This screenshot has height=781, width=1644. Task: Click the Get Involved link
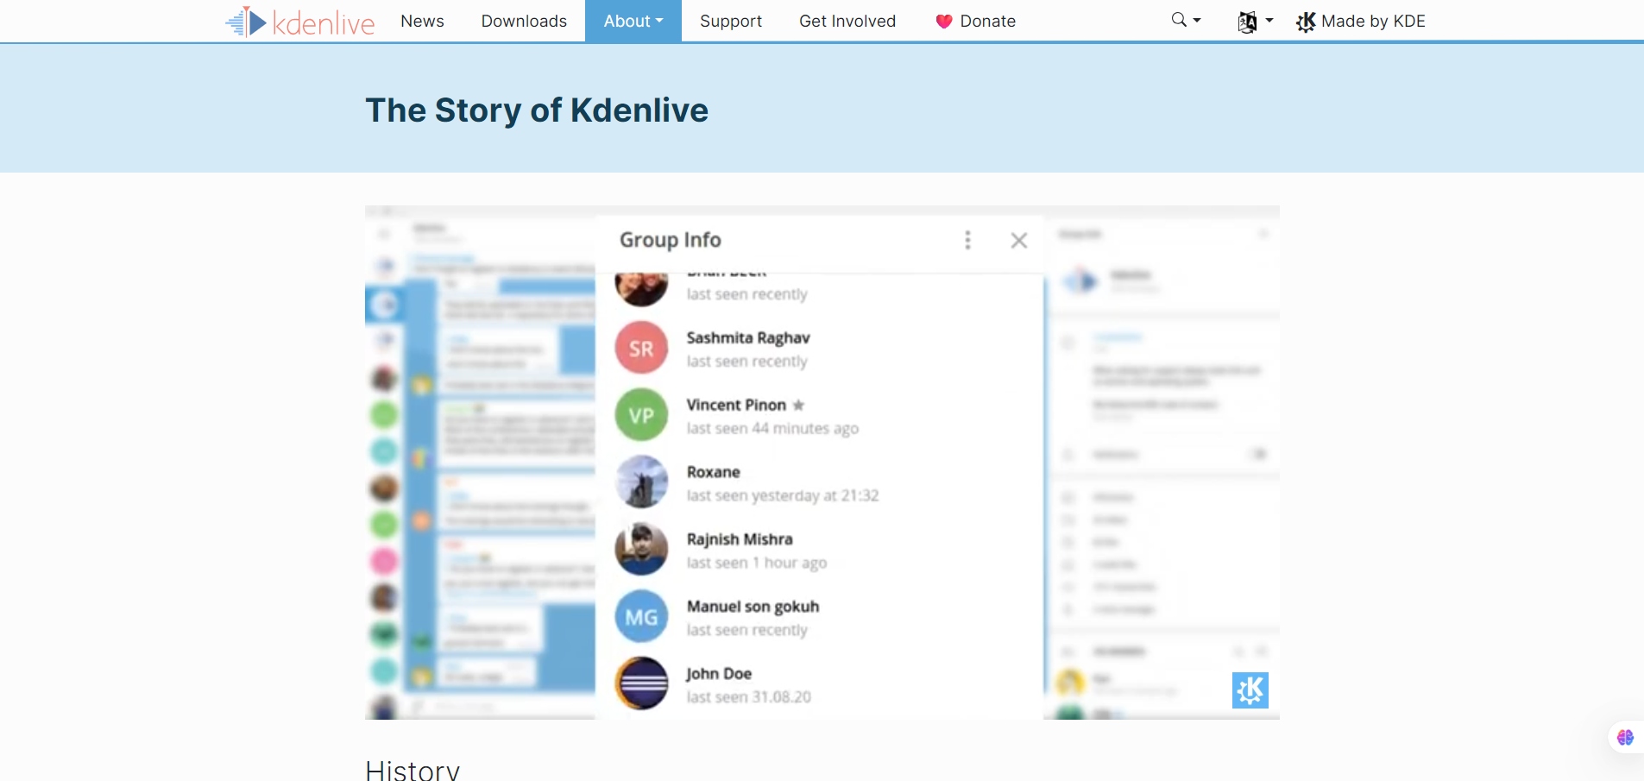point(847,21)
